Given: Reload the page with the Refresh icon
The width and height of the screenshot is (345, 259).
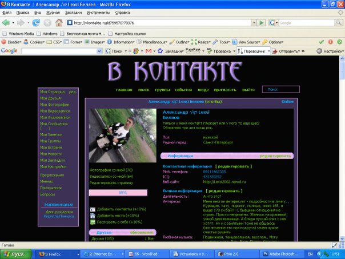Looking at the screenshot, I should pyautogui.click(x=36, y=23).
